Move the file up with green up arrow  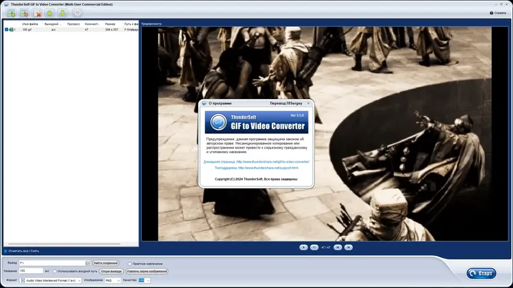click(x=50, y=13)
